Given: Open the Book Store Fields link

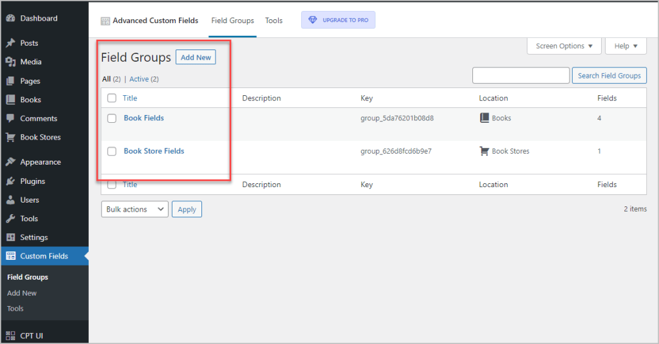Looking at the screenshot, I should [x=154, y=151].
